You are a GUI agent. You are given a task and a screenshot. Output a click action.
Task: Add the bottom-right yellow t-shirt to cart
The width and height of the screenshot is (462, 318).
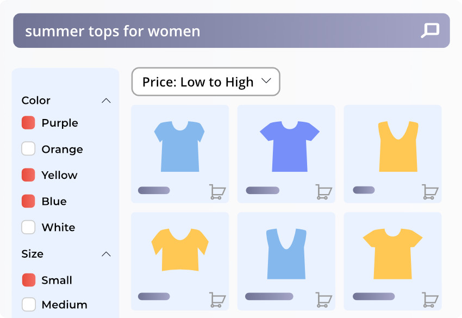(430, 300)
